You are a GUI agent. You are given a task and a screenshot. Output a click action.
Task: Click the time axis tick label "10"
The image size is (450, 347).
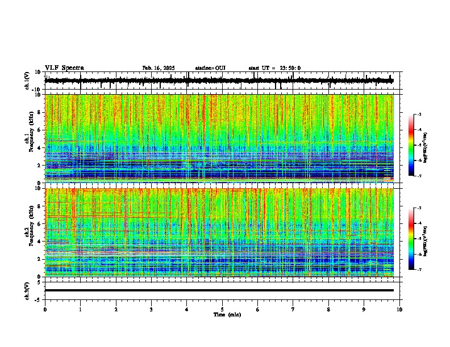399,310
